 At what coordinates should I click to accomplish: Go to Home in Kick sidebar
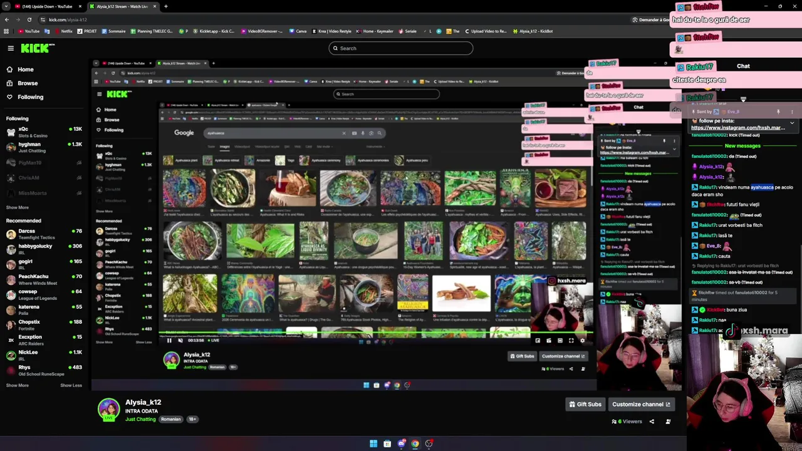[x=26, y=70]
